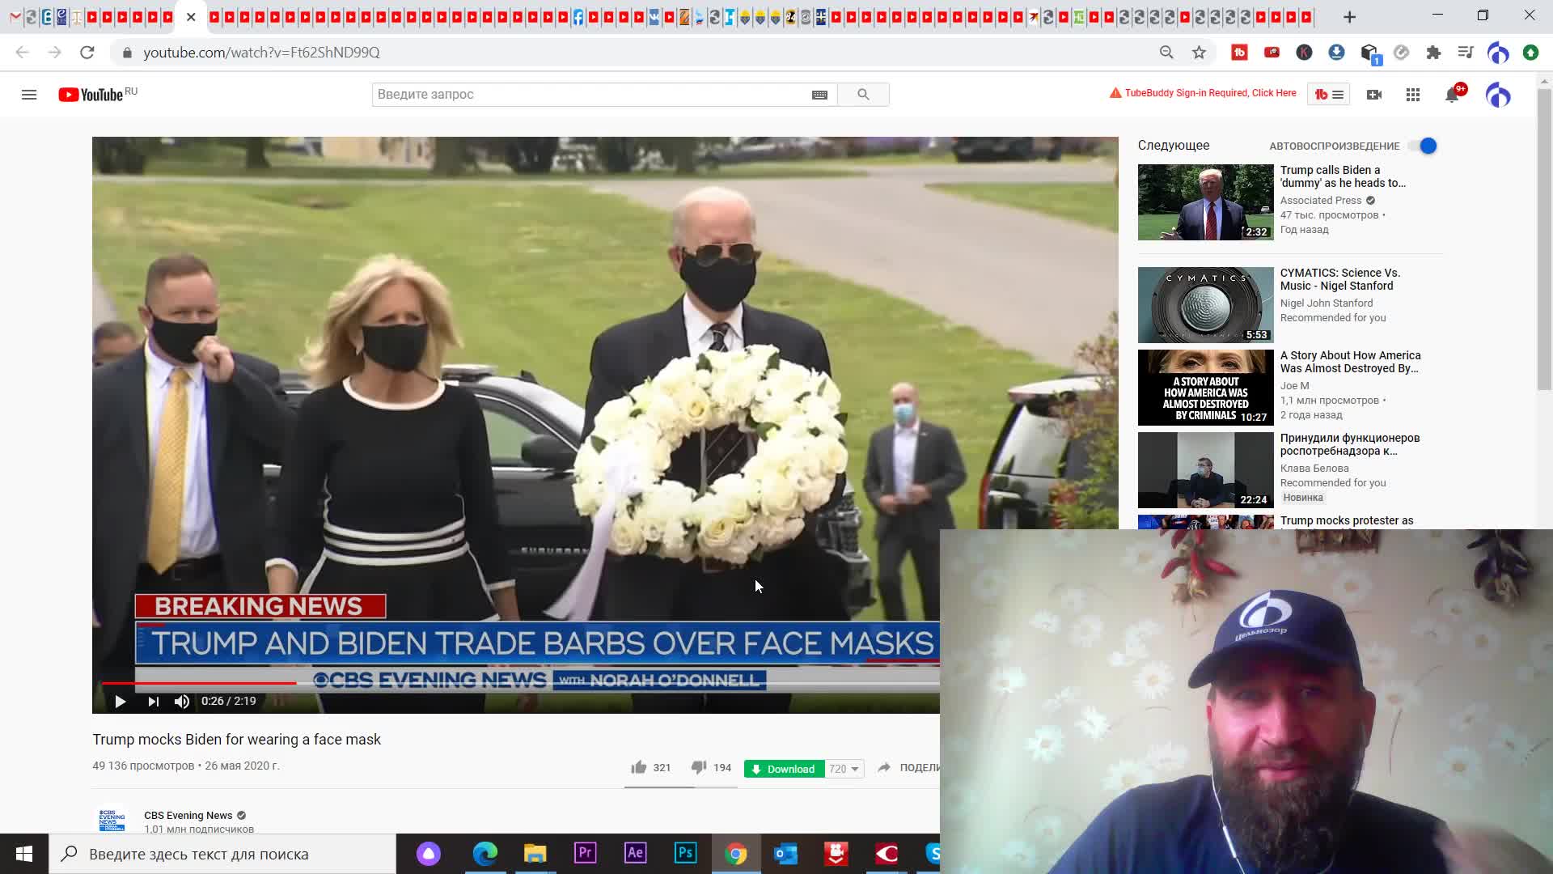Open the notifications bell
The image size is (1553, 874).
pos(1452,95)
